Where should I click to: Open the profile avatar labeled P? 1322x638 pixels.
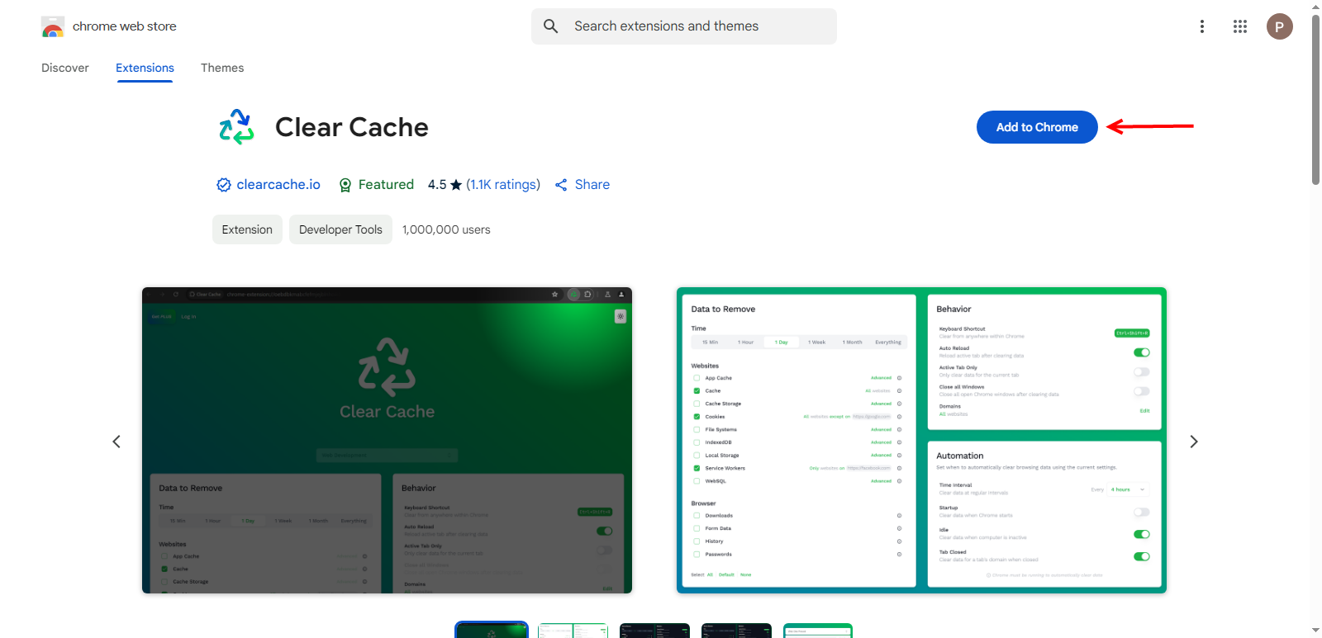pos(1280,26)
